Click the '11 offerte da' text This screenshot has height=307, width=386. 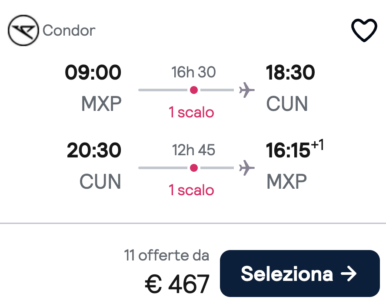166,255
